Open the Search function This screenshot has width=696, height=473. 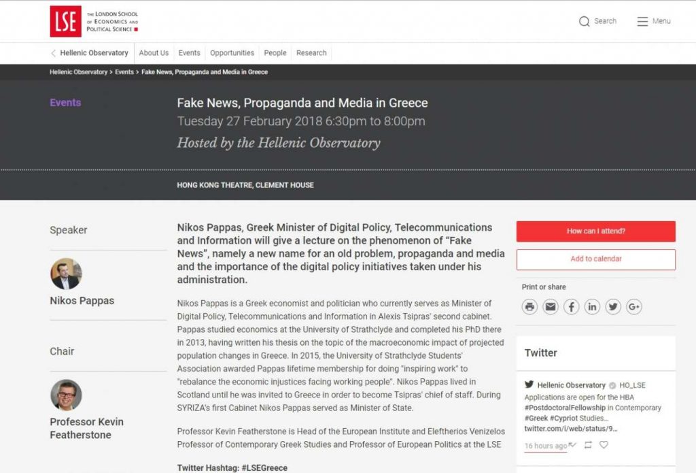click(x=597, y=21)
